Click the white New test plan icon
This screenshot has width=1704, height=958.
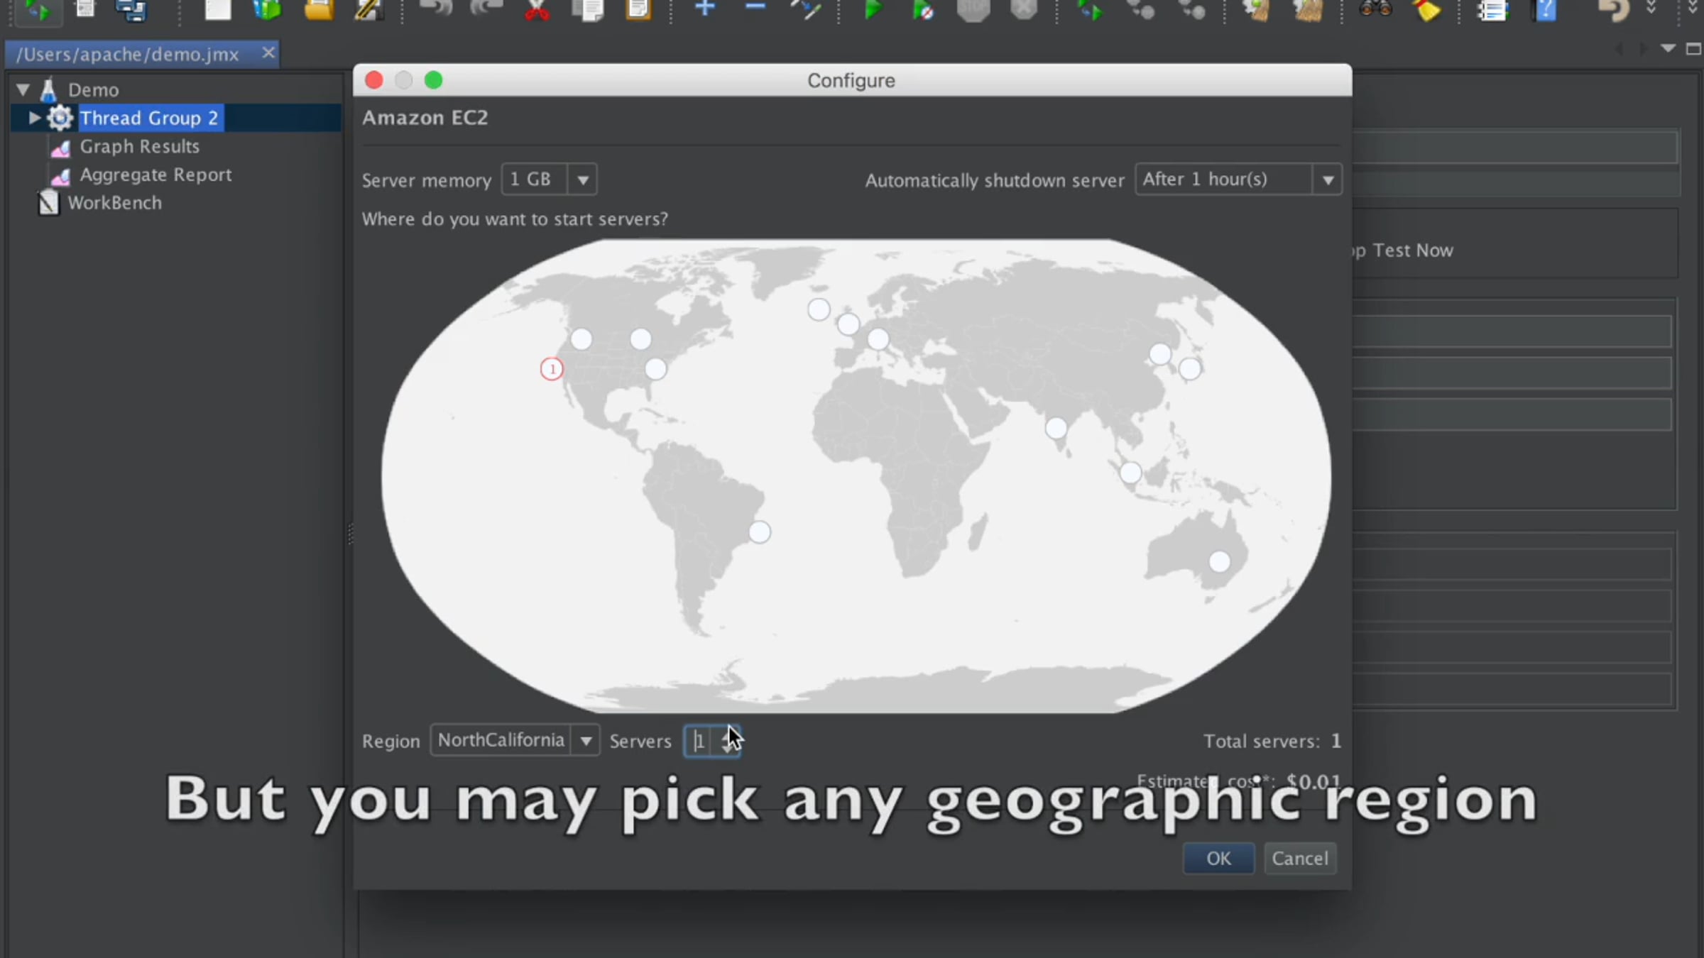click(218, 9)
